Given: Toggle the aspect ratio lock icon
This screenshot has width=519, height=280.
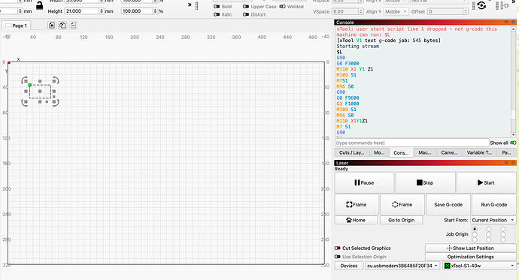Looking at the screenshot, I should pyautogui.click(x=39, y=5).
